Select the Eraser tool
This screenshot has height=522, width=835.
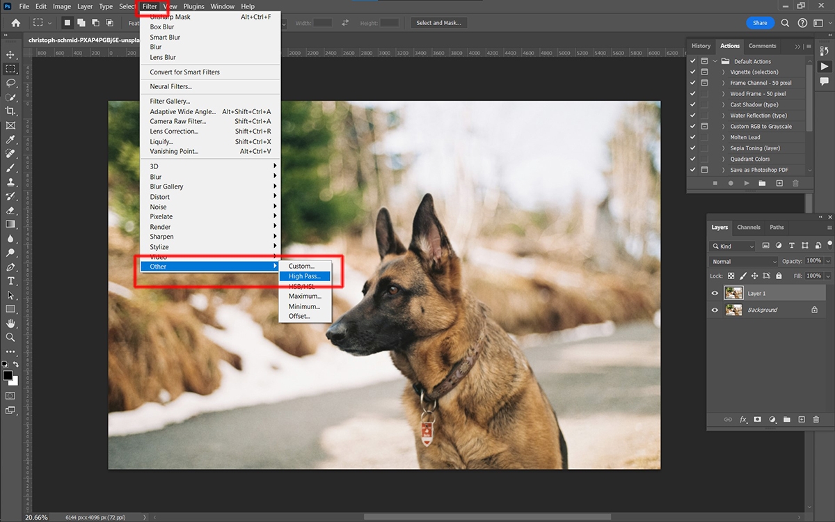pos(10,210)
